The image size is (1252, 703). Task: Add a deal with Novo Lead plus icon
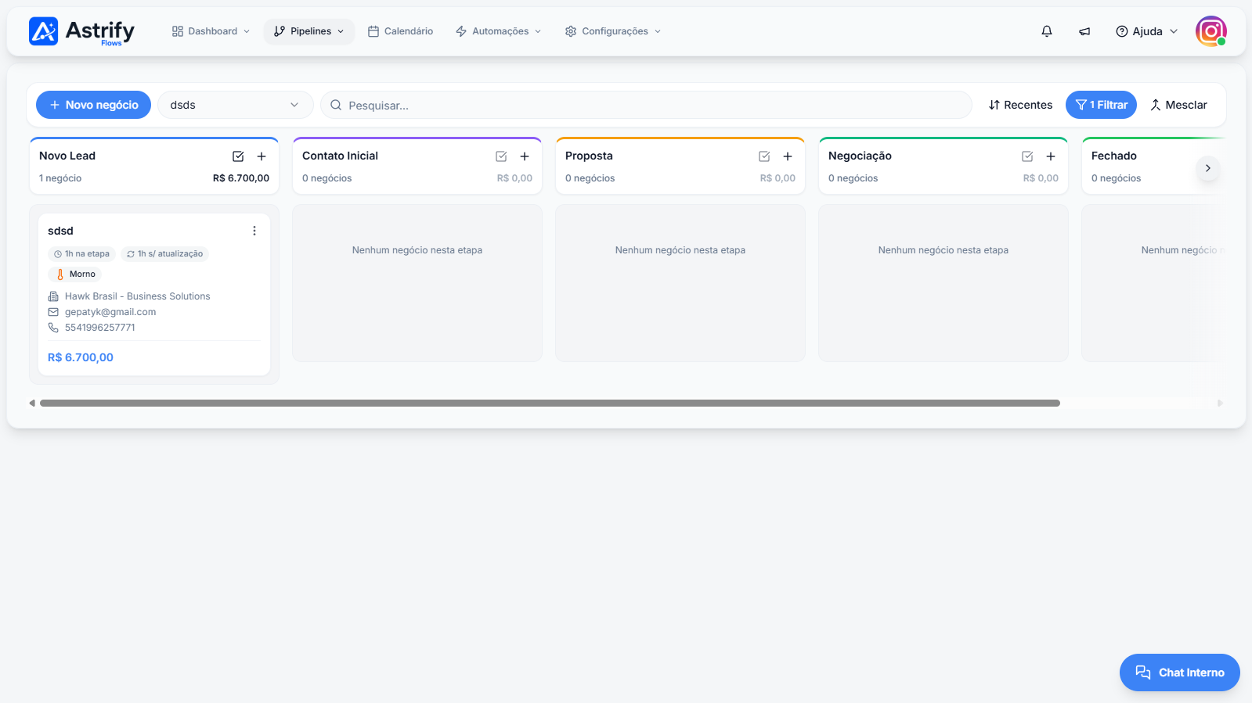pos(262,156)
